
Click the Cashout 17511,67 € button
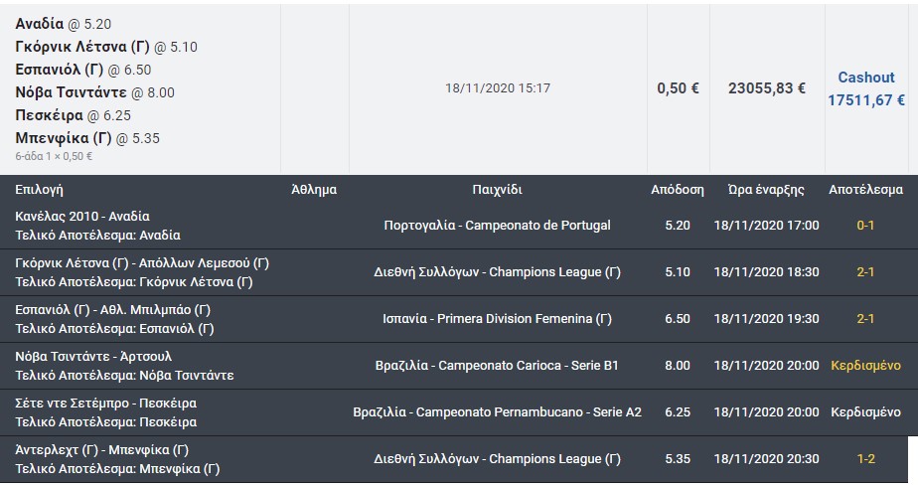pos(865,88)
